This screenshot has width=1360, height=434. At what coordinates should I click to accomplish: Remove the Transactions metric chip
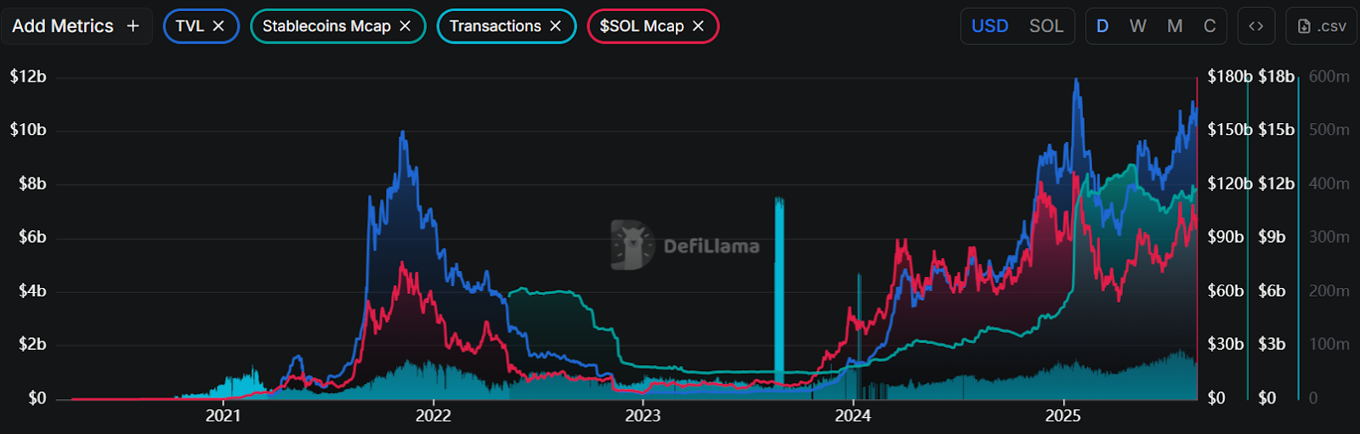(x=556, y=26)
